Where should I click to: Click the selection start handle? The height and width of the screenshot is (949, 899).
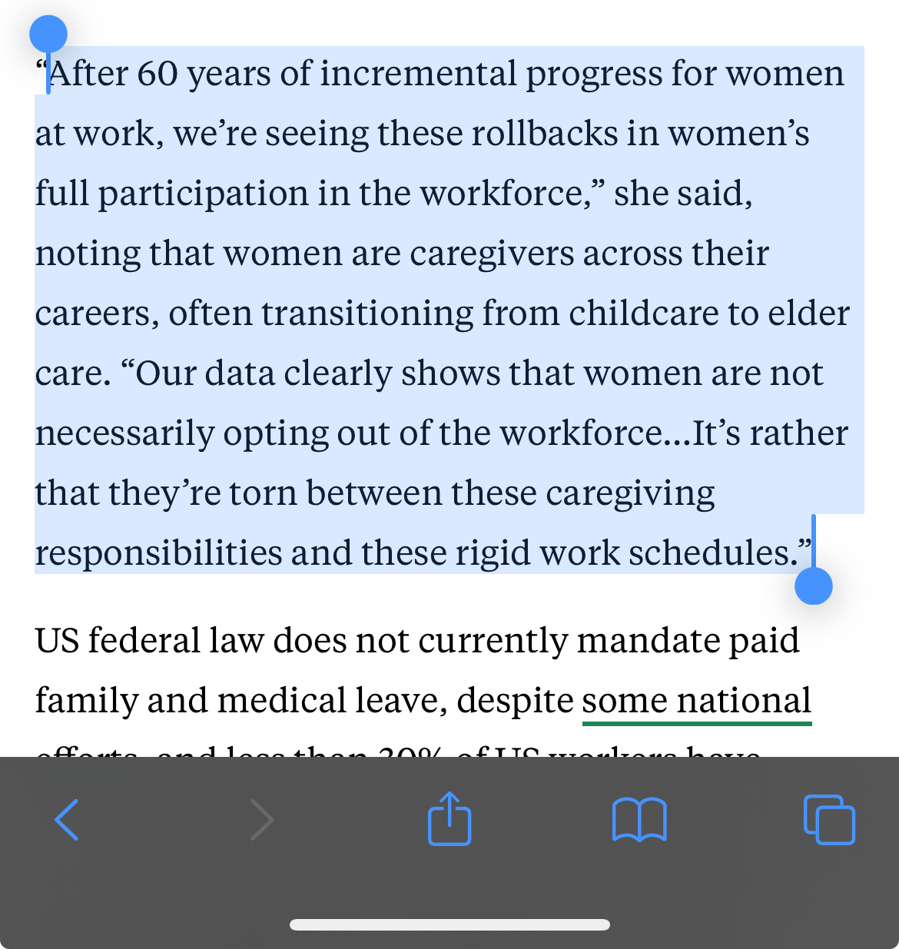pos(48,35)
